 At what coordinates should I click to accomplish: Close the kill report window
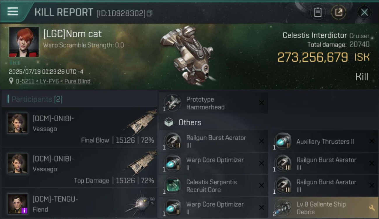click(364, 12)
